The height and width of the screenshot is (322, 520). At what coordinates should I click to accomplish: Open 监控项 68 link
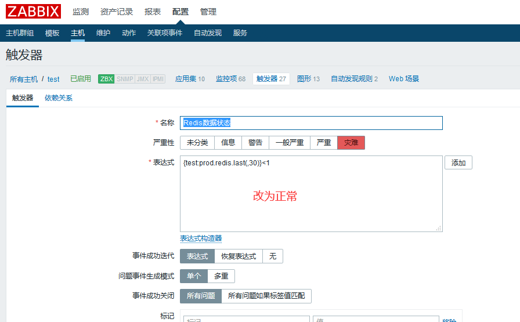(x=230, y=79)
